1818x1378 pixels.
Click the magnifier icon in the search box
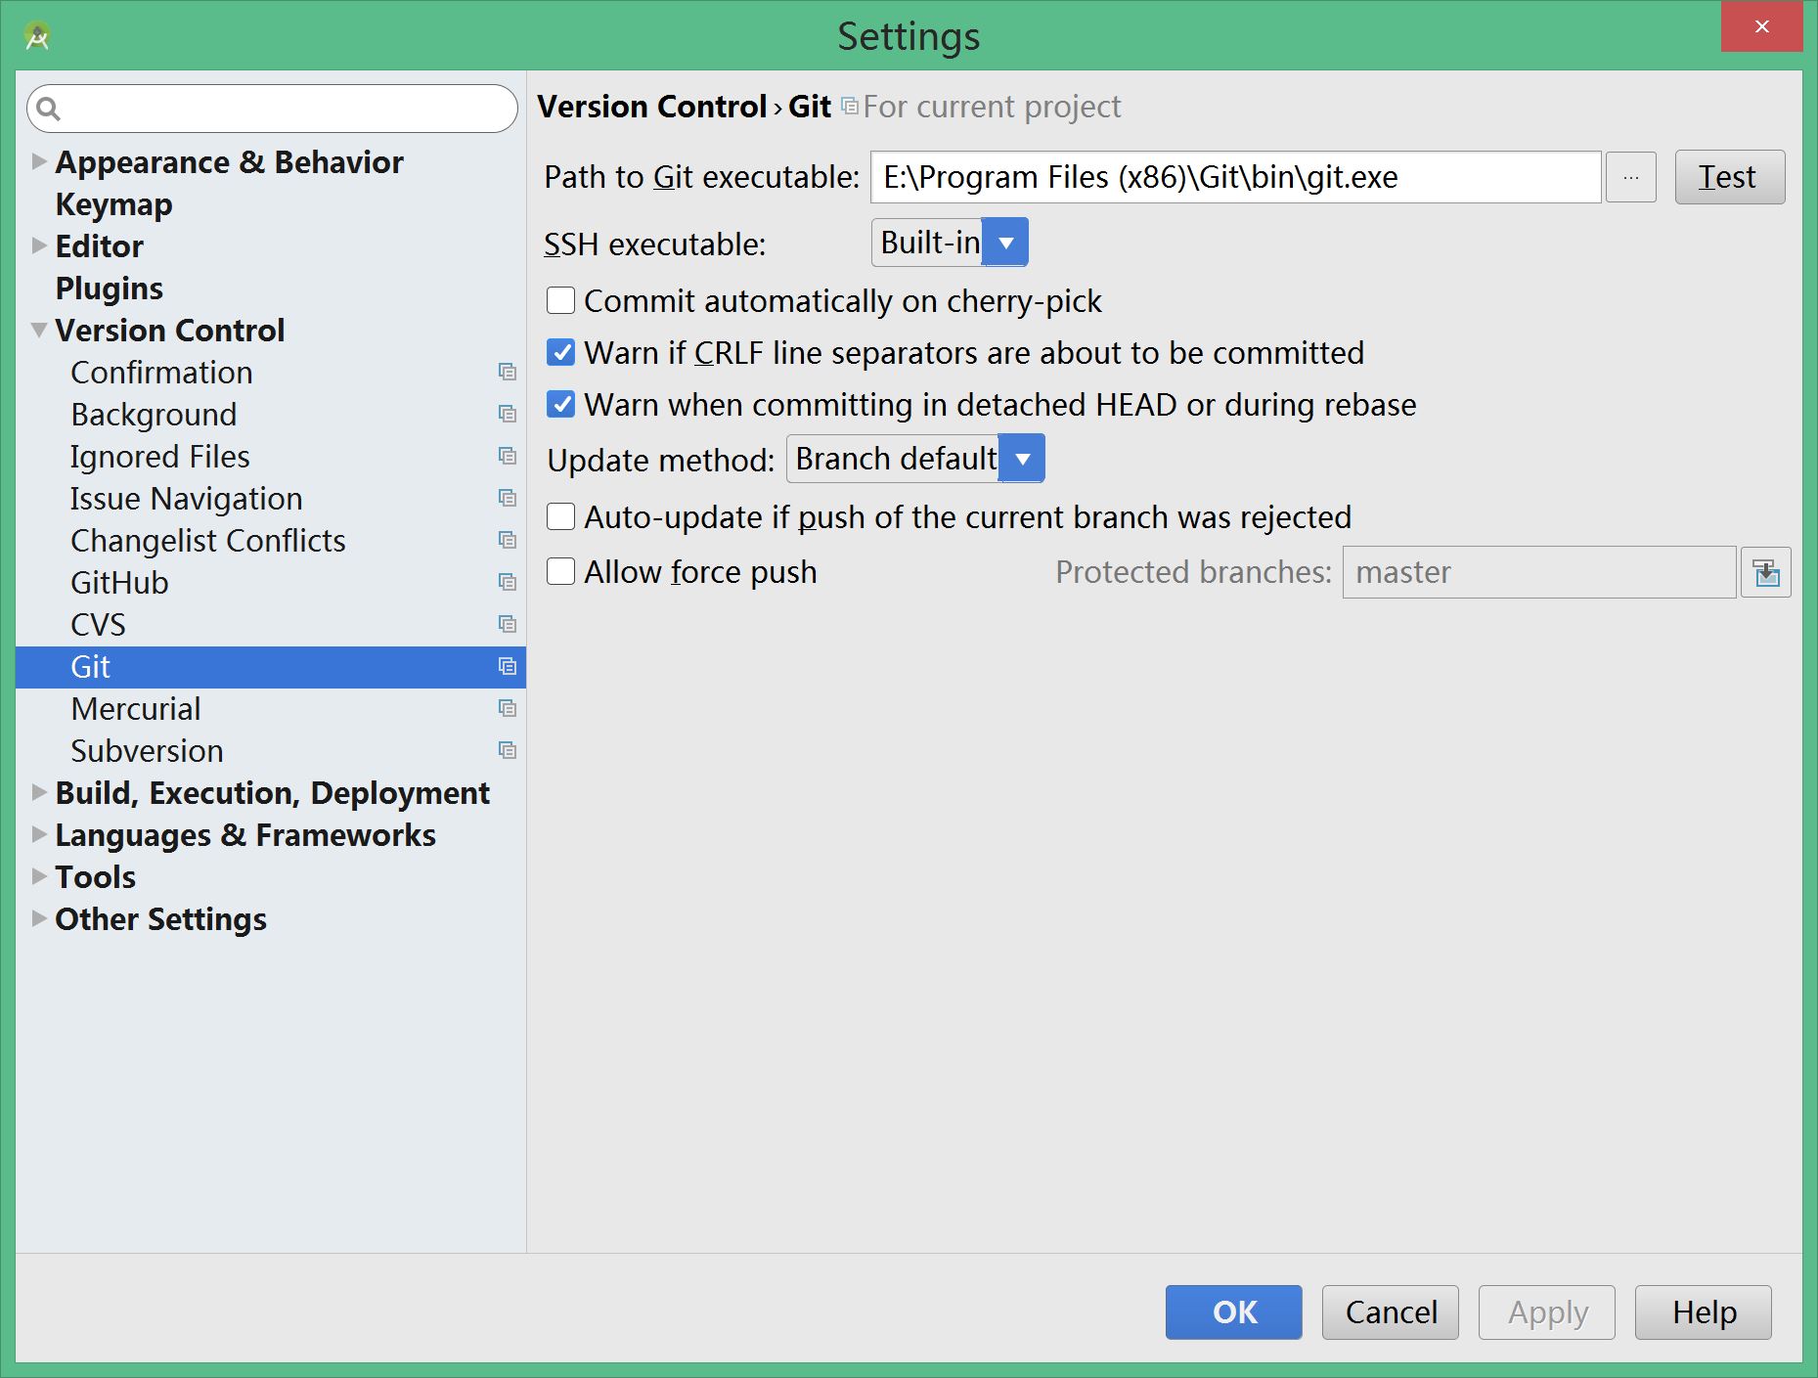point(49,109)
